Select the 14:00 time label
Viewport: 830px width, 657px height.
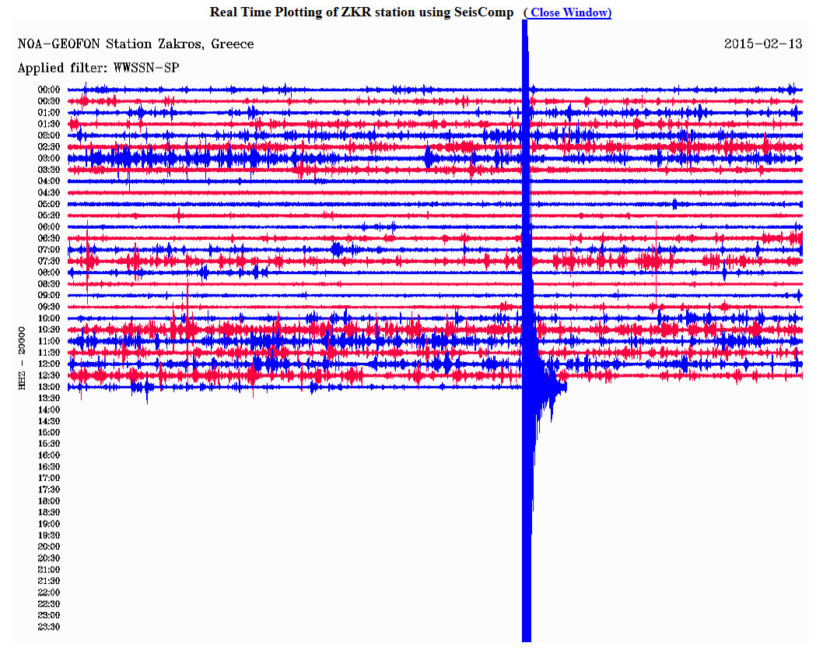49,409
